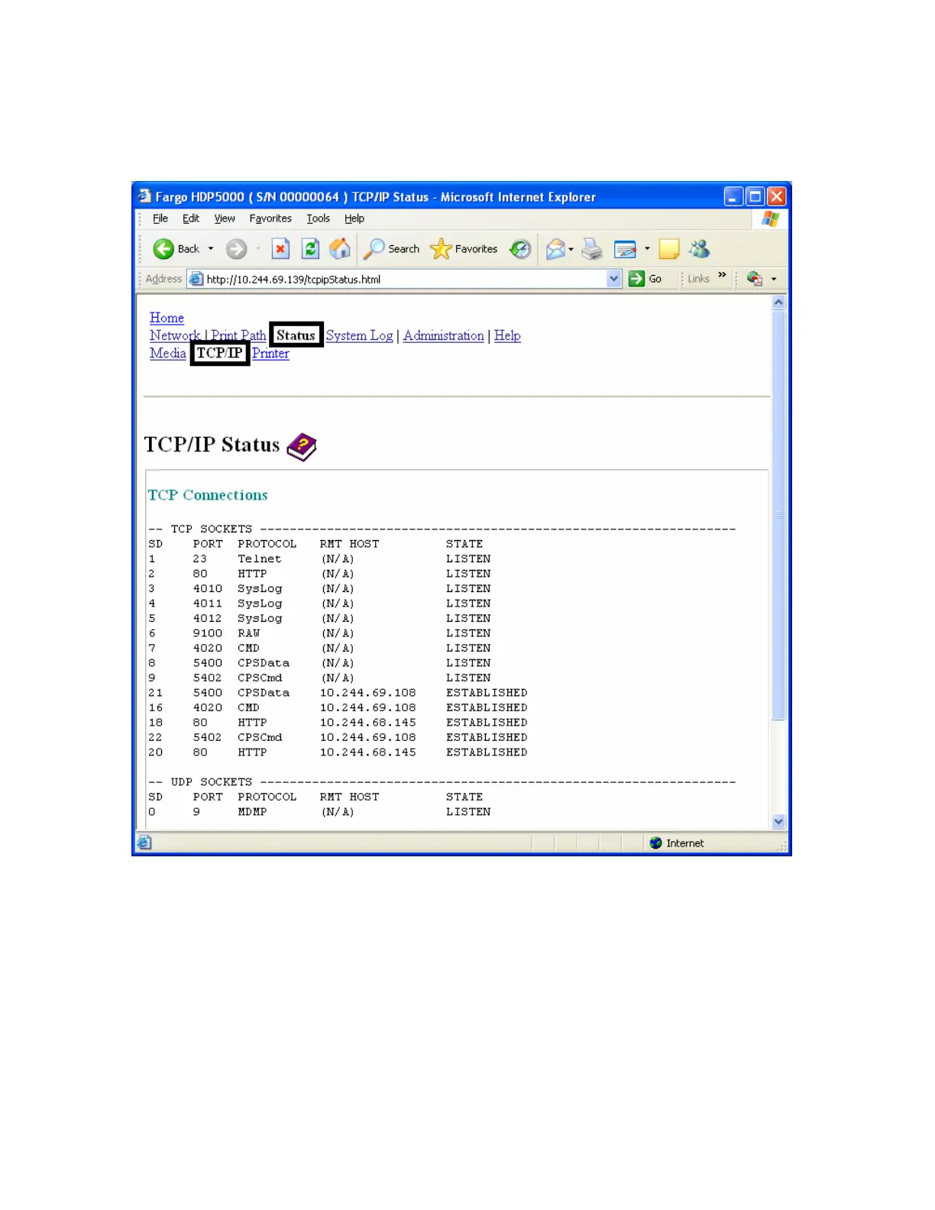Open the page Help link
This screenshot has width=935, height=1210.
click(x=507, y=335)
